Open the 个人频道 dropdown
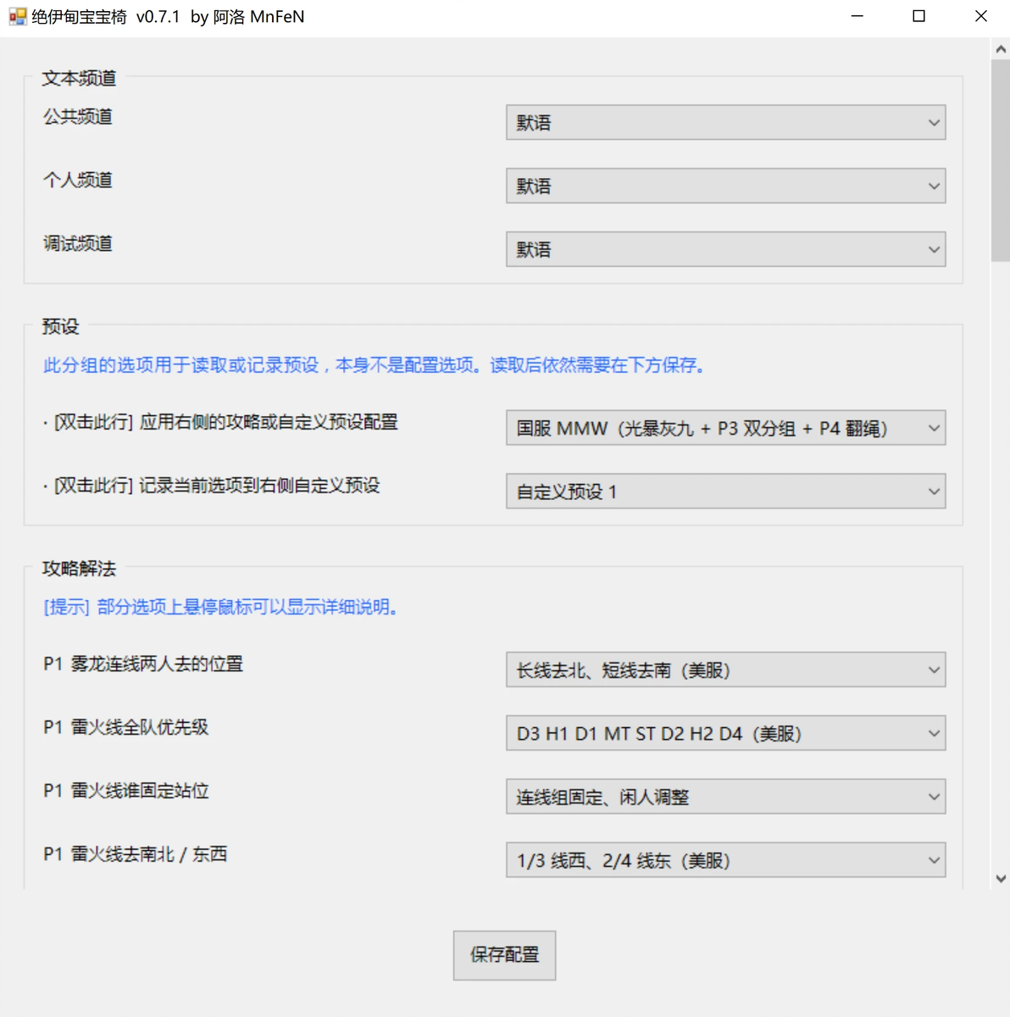Viewport: 1010px width, 1017px height. pyautogui.click(x=725, y=186)
